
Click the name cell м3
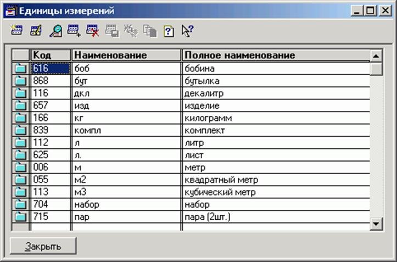pyautogui.click(x=126, y=192)
